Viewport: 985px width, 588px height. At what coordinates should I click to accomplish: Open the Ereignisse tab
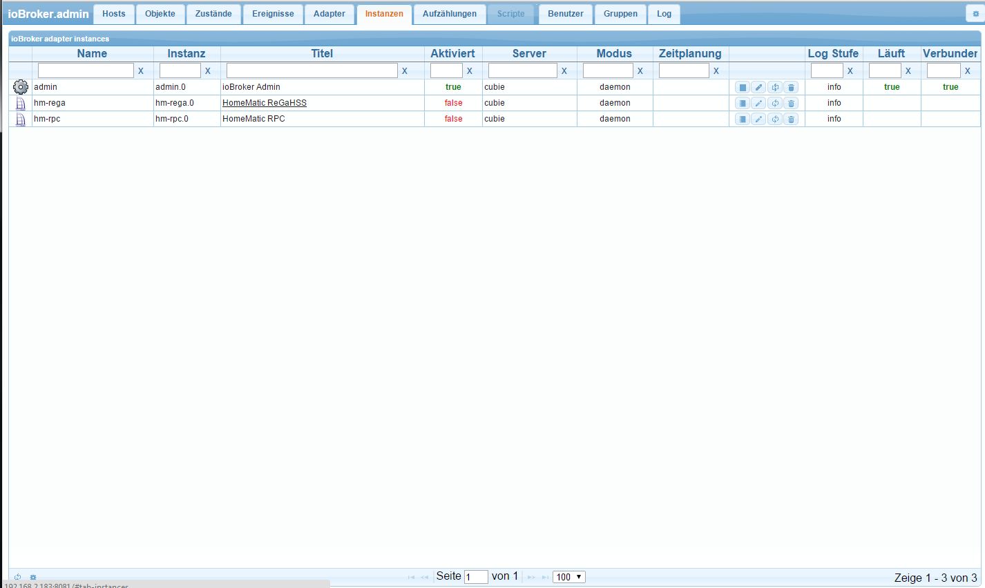(273, 14)
